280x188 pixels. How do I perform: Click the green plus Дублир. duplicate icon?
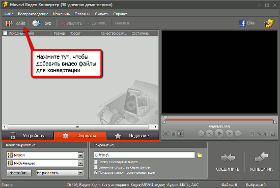[x=88, y=23]
